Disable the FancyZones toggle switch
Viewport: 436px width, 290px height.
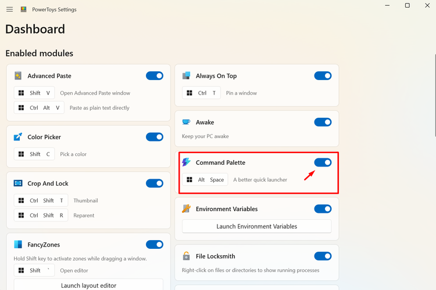coord(154,245)
